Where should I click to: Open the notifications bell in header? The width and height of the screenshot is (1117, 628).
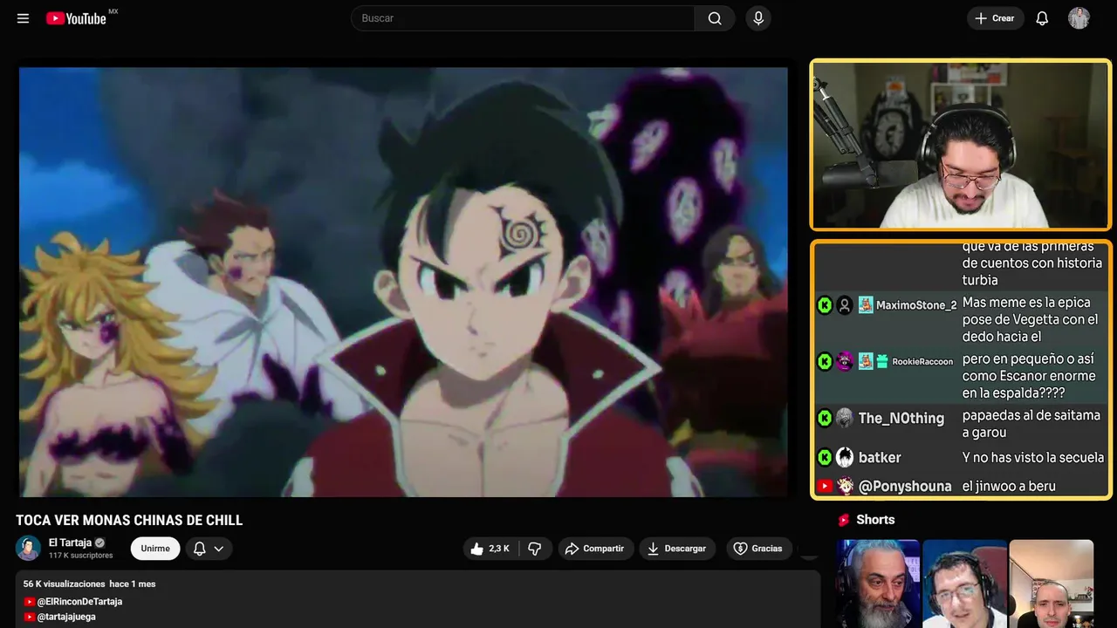point(1042,18)
